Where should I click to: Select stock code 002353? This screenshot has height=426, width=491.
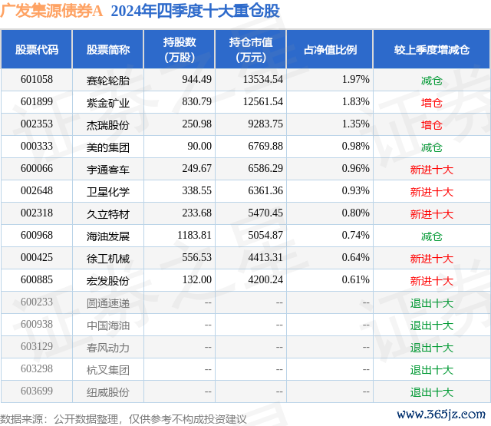click(37, 124)
